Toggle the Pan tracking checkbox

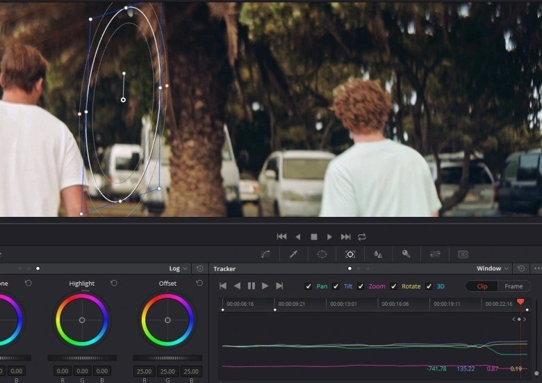tap(309, 286)
